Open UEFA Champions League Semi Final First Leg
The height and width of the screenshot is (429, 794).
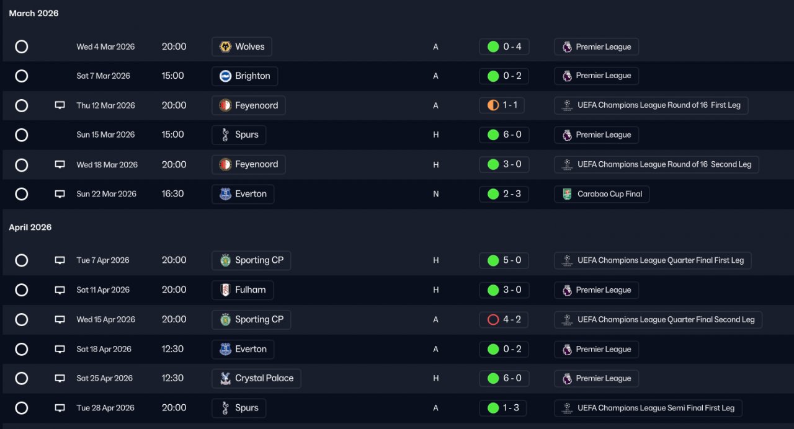(x=648, y=408)
